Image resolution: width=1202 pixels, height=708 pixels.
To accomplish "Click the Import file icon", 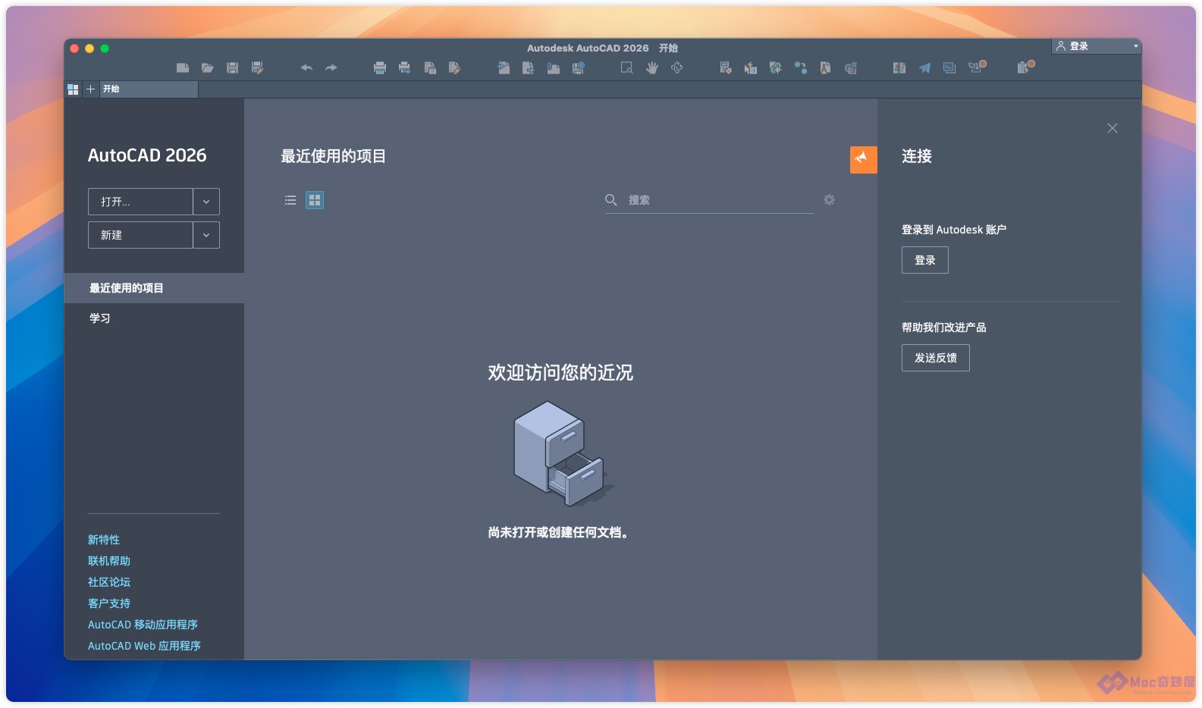I will click(x=504, y=67).
